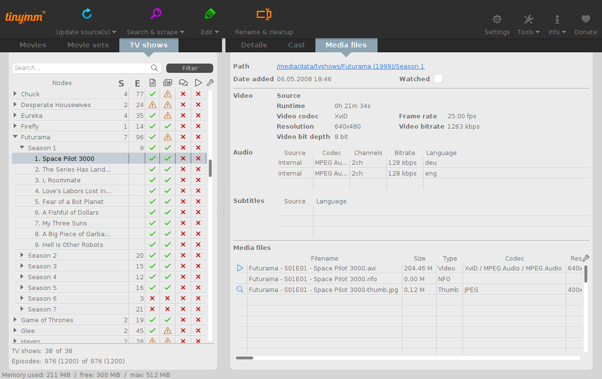
Task: Open the Cast tab
Action: point(296,45)
